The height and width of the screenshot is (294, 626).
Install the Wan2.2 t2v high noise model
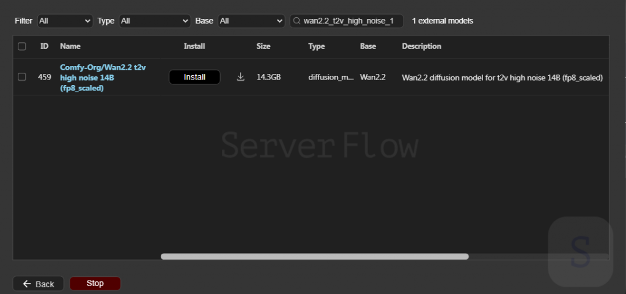(194, 77)
